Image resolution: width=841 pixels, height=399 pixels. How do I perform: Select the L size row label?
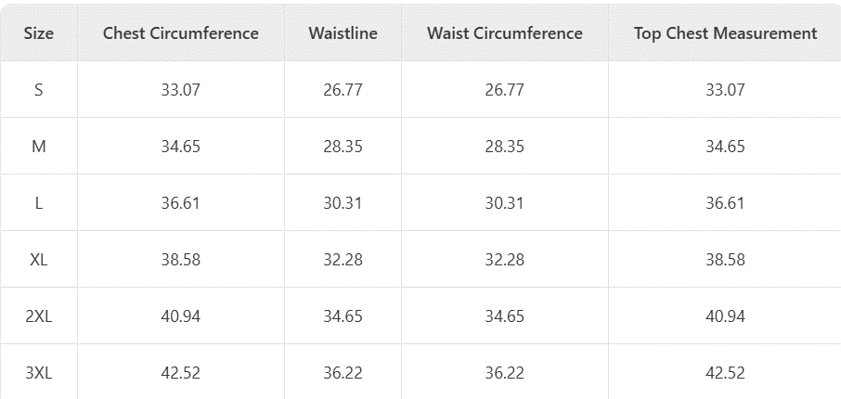tap(39, 202)
